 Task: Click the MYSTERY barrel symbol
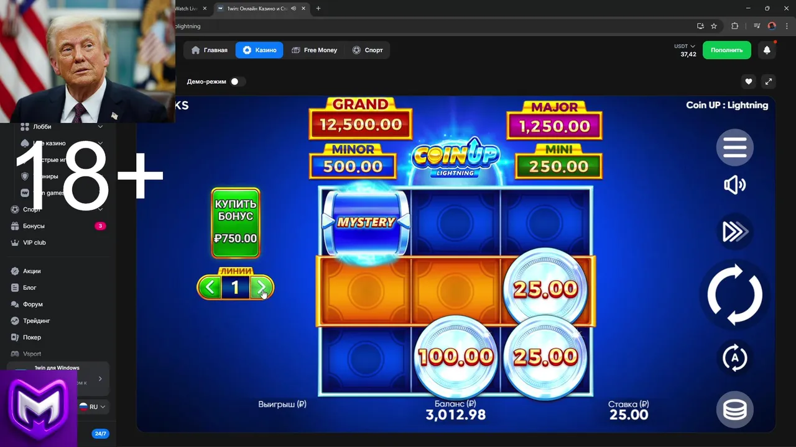(366, 221)
